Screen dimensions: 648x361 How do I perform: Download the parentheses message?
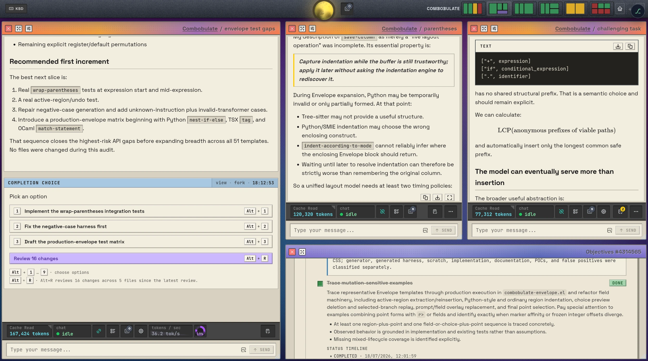[x=438, y=198]
